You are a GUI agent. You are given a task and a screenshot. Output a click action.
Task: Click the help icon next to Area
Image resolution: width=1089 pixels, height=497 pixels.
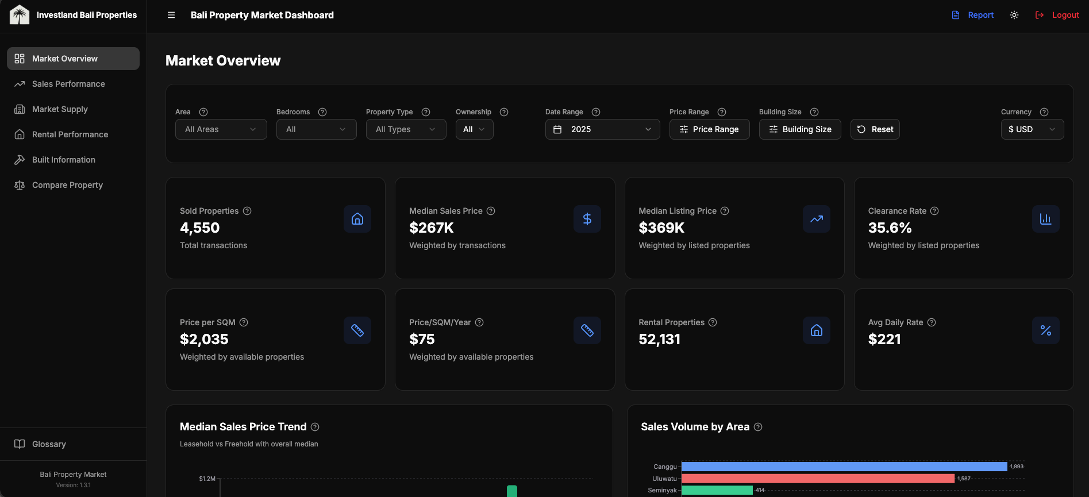coord(203,112)
